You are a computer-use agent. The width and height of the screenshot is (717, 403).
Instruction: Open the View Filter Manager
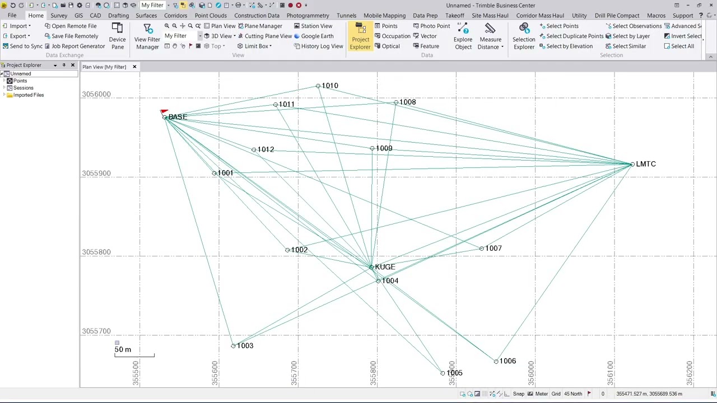click(x=147, y=36)
